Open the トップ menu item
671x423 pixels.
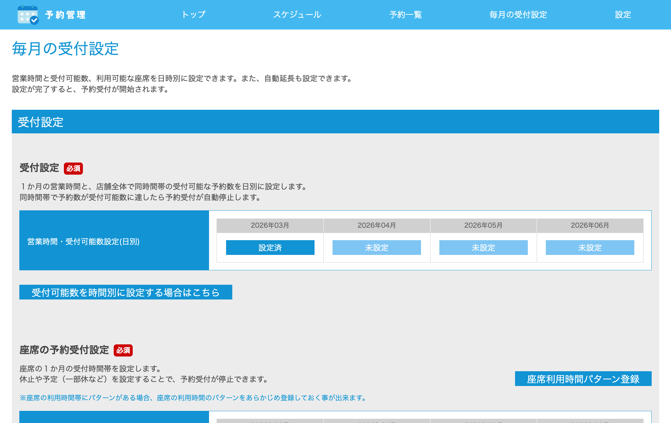coord(194,14)
